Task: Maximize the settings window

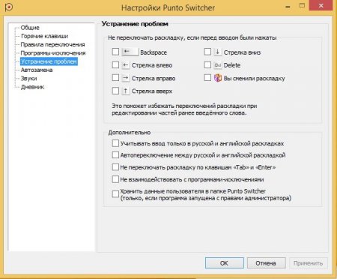Action: pos(303,5)
